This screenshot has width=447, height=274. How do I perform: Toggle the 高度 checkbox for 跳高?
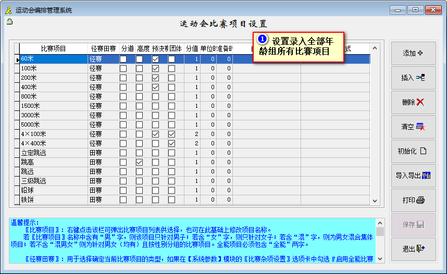tap(139, 163)
